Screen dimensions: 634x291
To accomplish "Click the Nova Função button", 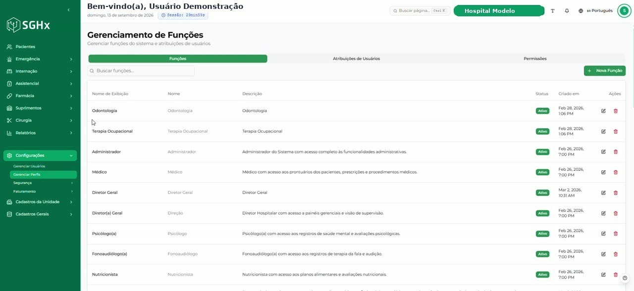I will 605,71.
